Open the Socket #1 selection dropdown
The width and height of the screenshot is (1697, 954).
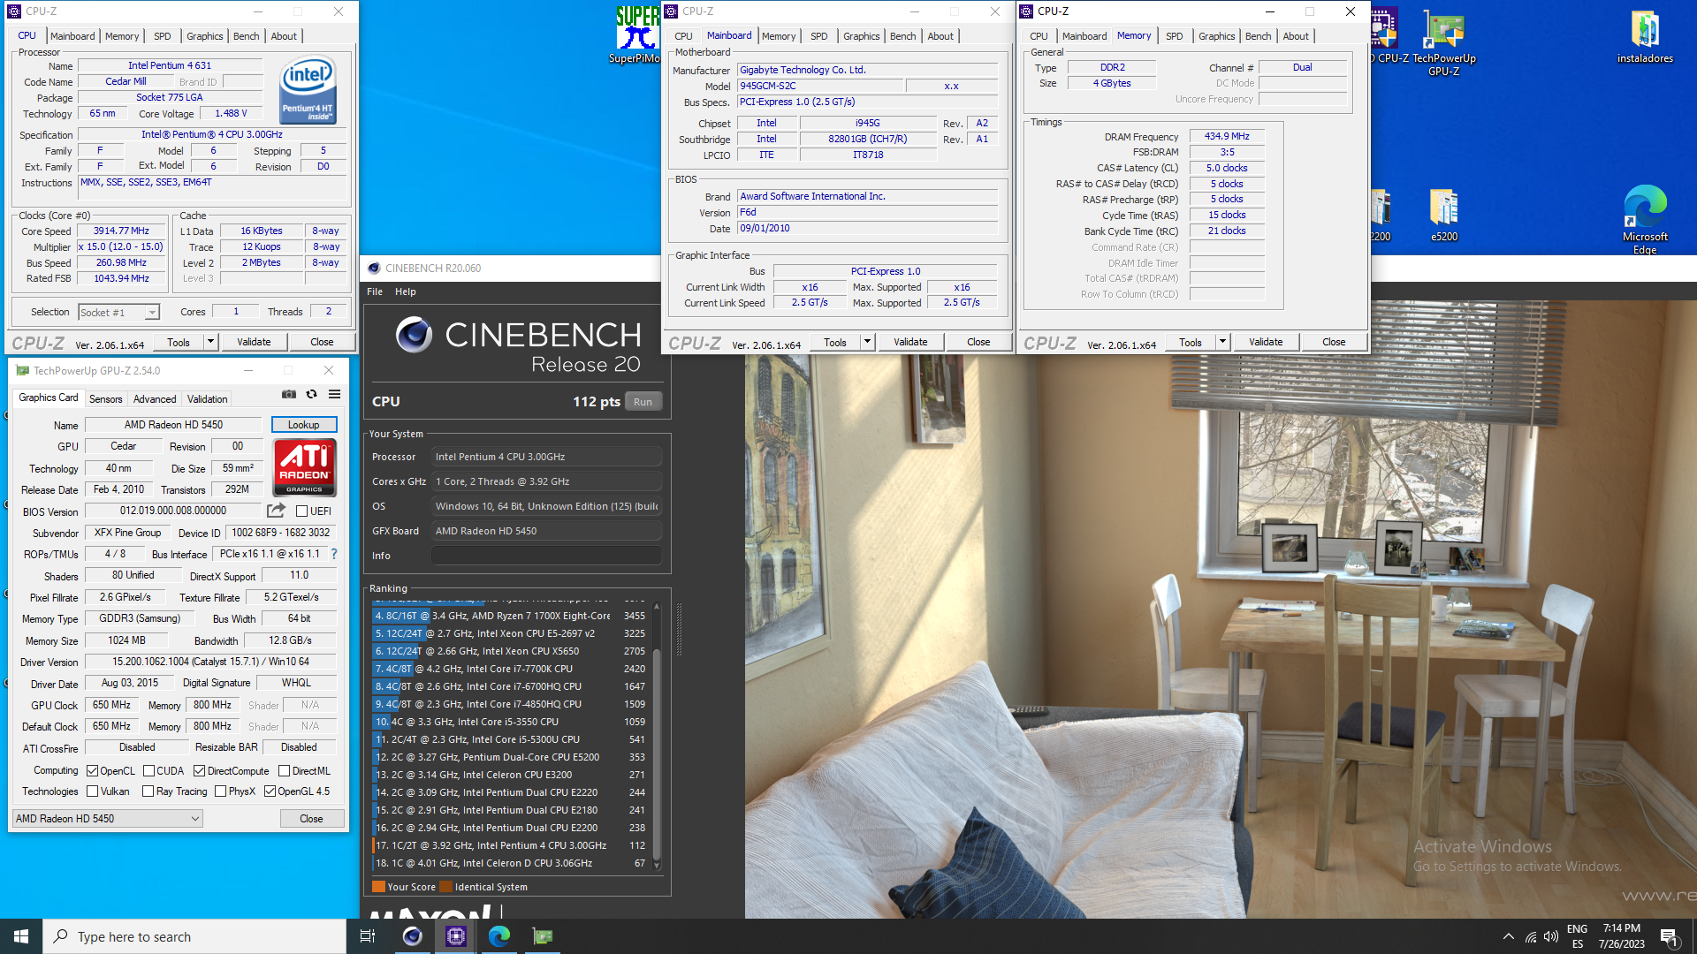(x=118, y=312)
